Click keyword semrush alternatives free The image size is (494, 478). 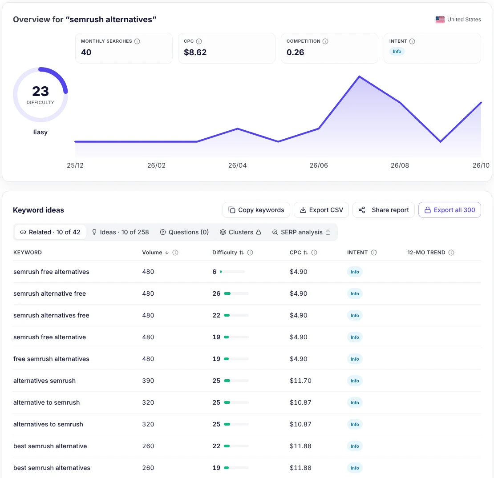click(x=51, y=315)
